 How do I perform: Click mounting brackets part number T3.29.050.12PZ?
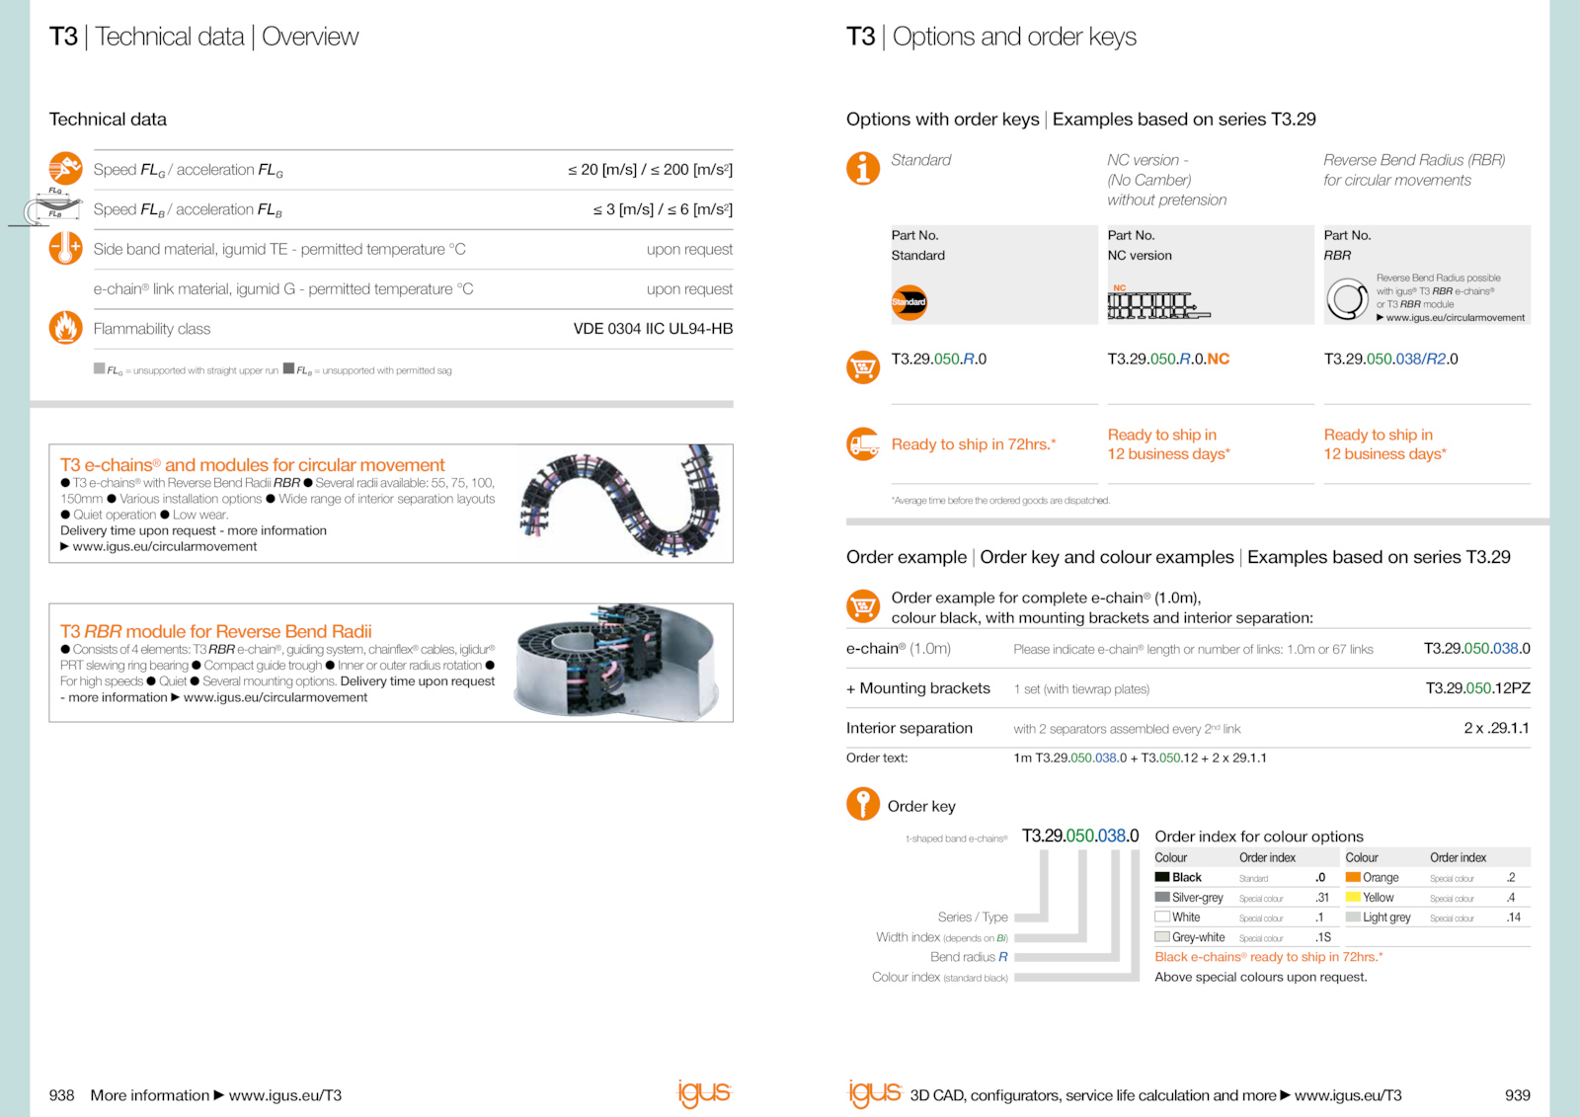(x=1477, y=688)
